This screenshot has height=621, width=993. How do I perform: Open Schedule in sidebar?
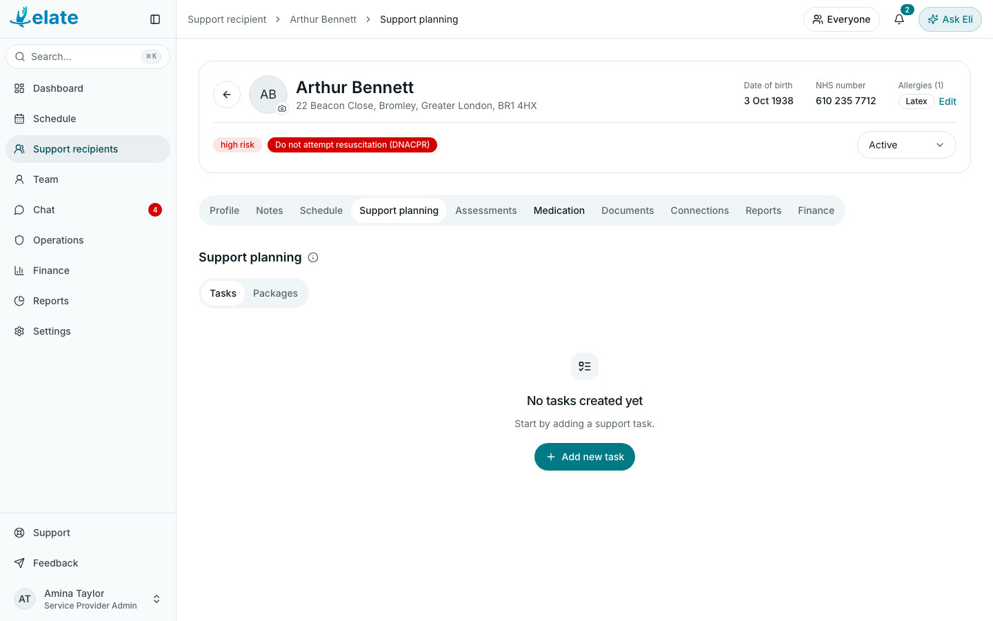(x=88, y=119)
